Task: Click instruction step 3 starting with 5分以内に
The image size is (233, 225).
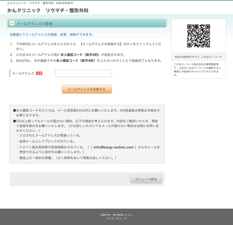Action: click(x=86, y=61)
